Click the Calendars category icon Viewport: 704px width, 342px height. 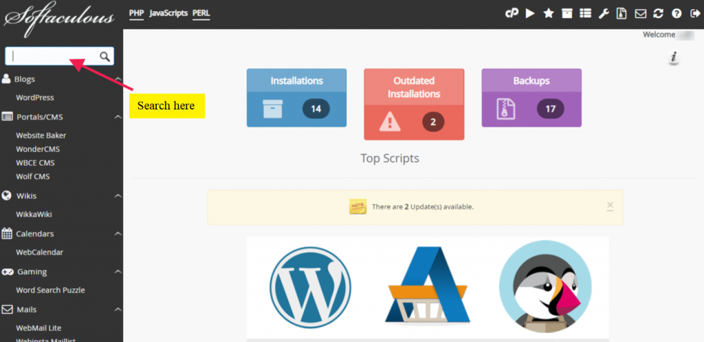pos(7,234)
